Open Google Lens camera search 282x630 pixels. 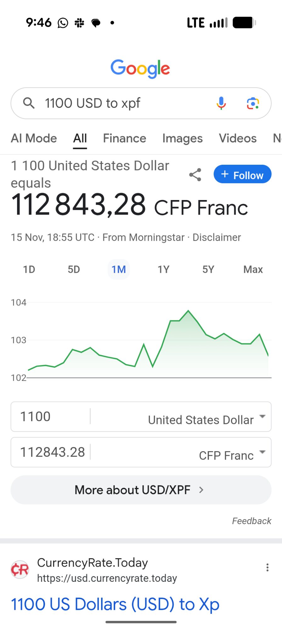253,103
